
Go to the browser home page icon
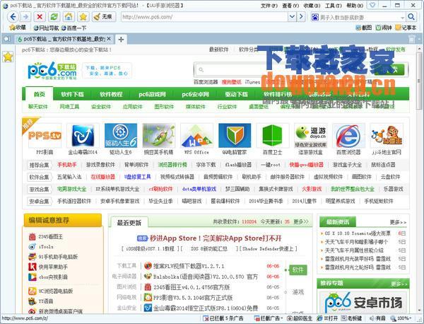(68, 16)
